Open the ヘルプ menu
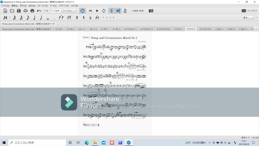The image size is (259, 146). [74, 6]
